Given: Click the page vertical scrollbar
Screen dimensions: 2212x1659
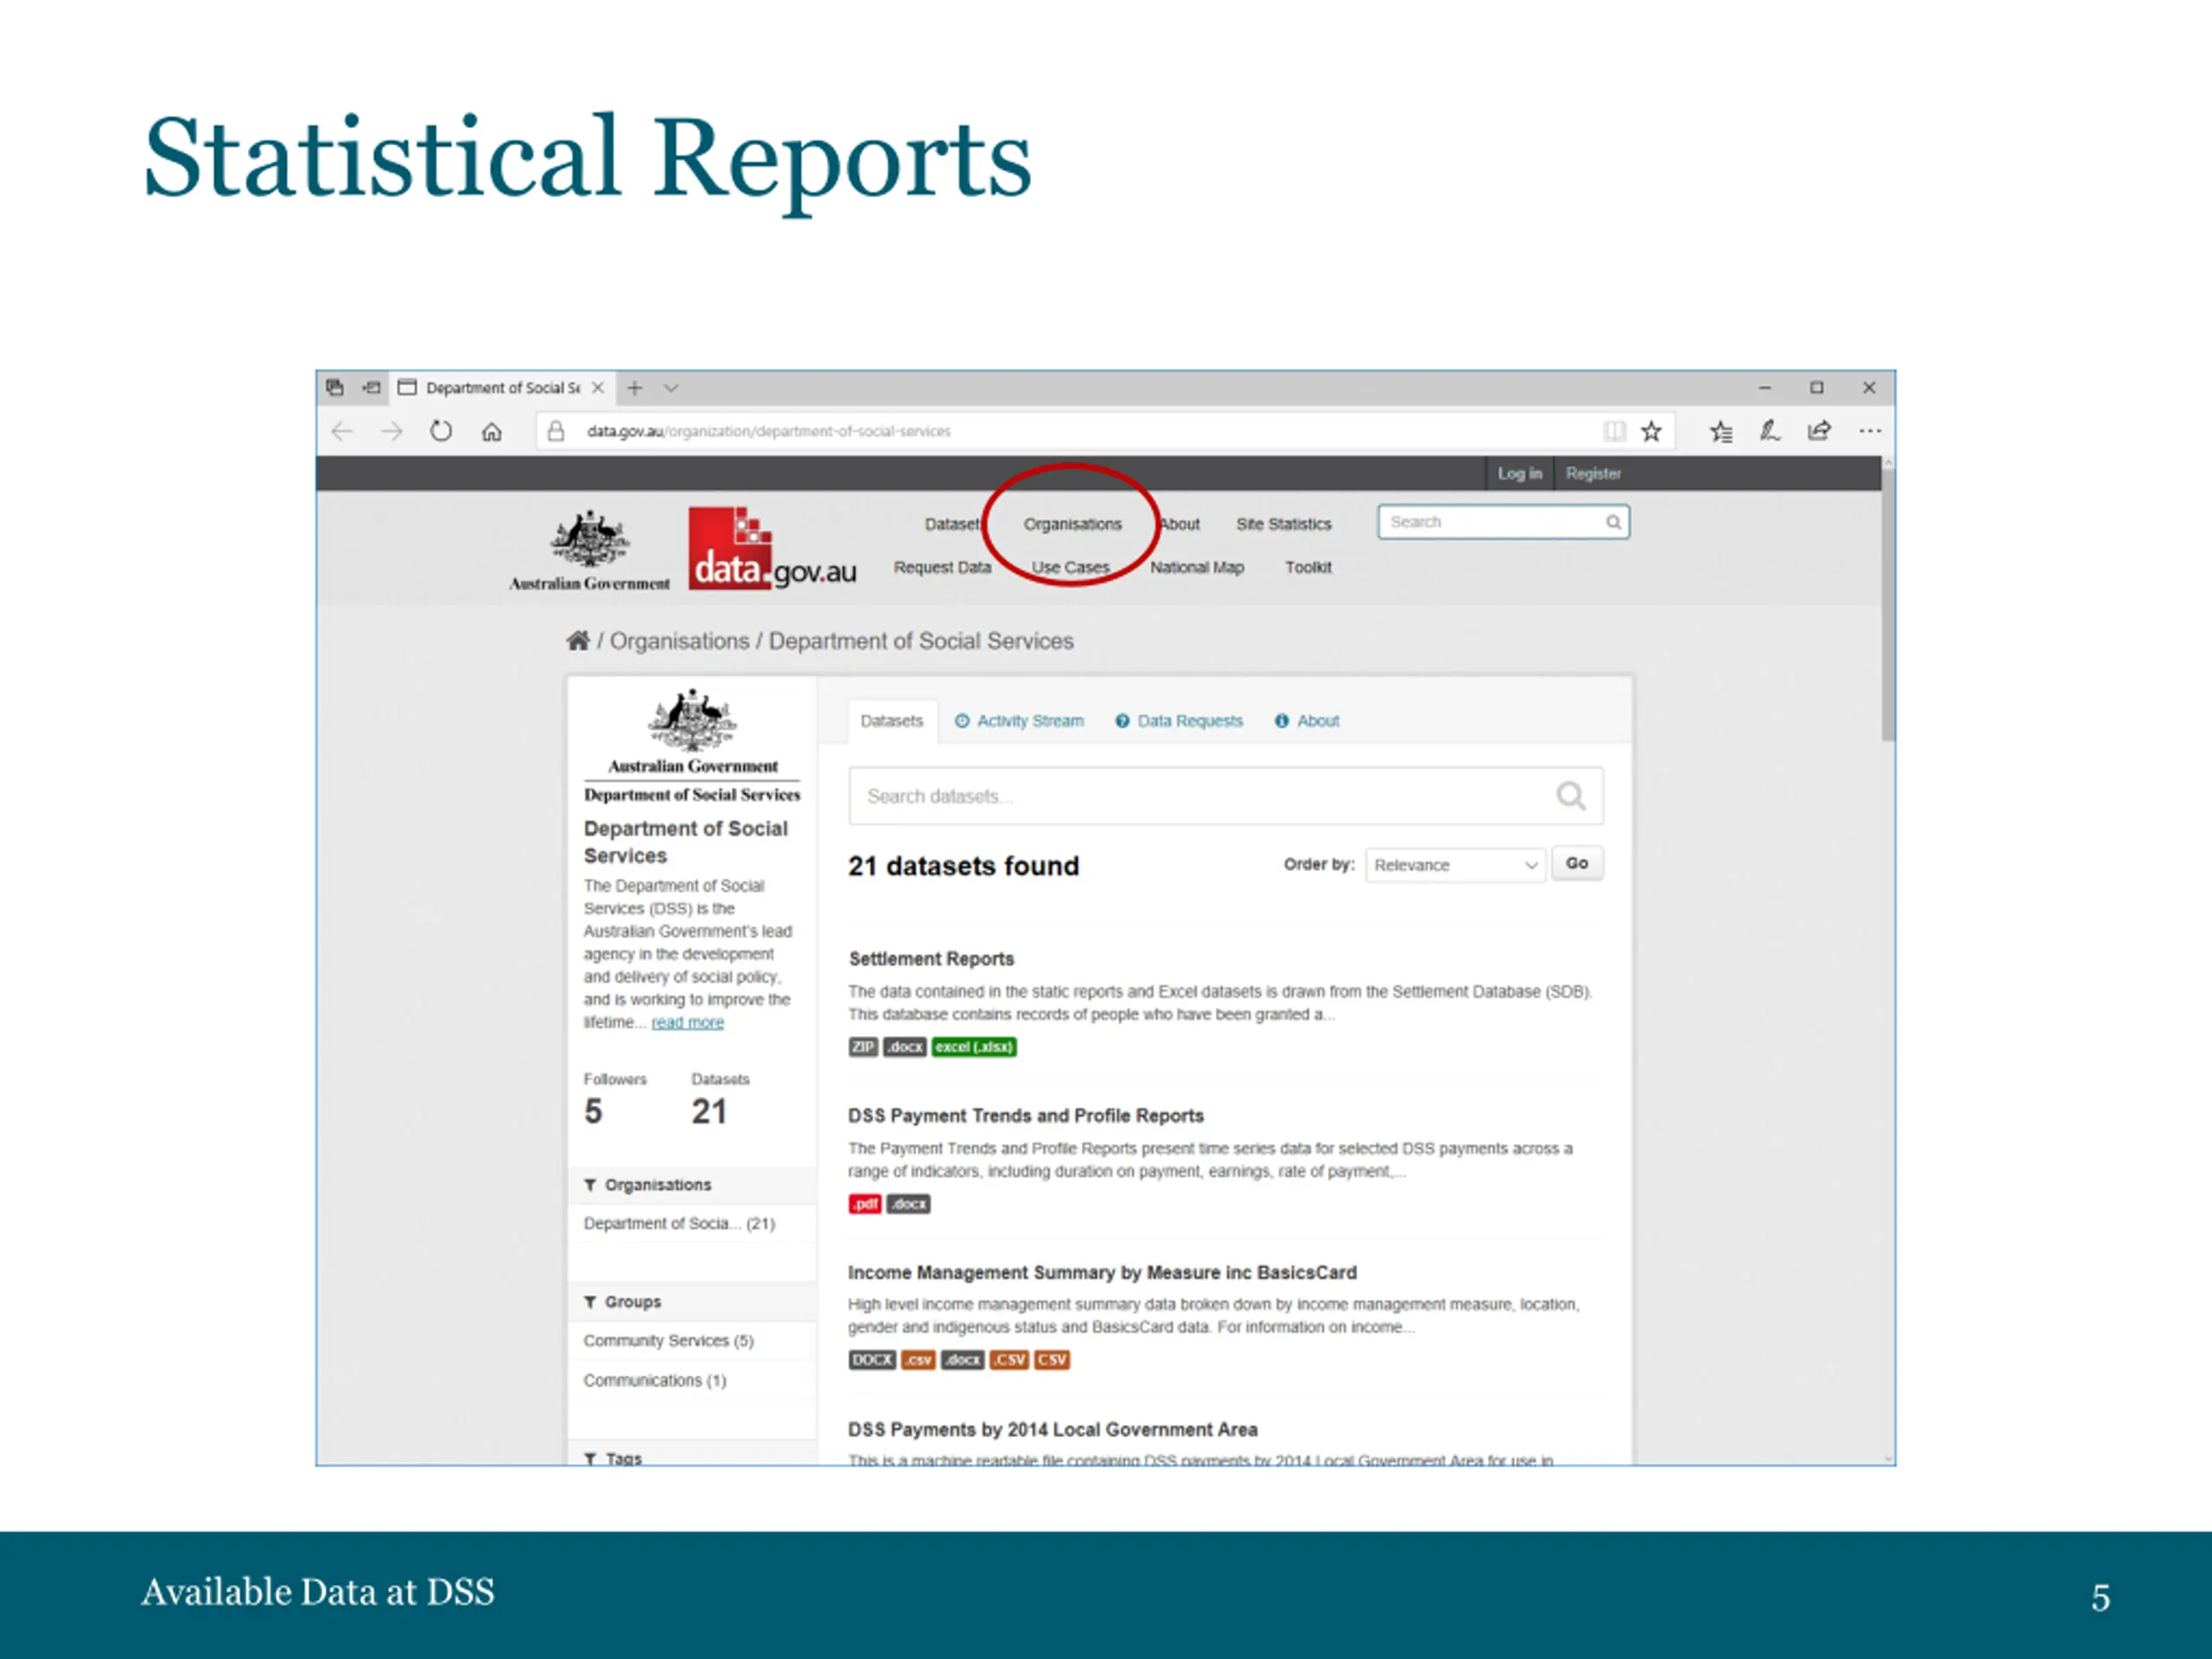Looking at the screenshot, I should (x=1888, y=605).
